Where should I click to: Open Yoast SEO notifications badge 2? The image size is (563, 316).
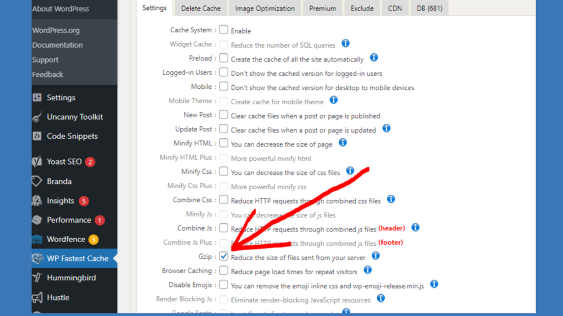point(90,162)
